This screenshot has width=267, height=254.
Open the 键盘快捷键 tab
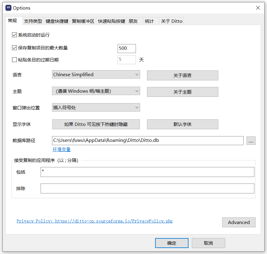click(x=57, y=21)
